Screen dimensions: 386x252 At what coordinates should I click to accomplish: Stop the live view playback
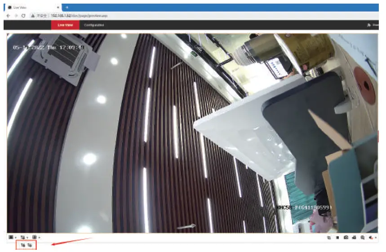[x=337, y=238]
